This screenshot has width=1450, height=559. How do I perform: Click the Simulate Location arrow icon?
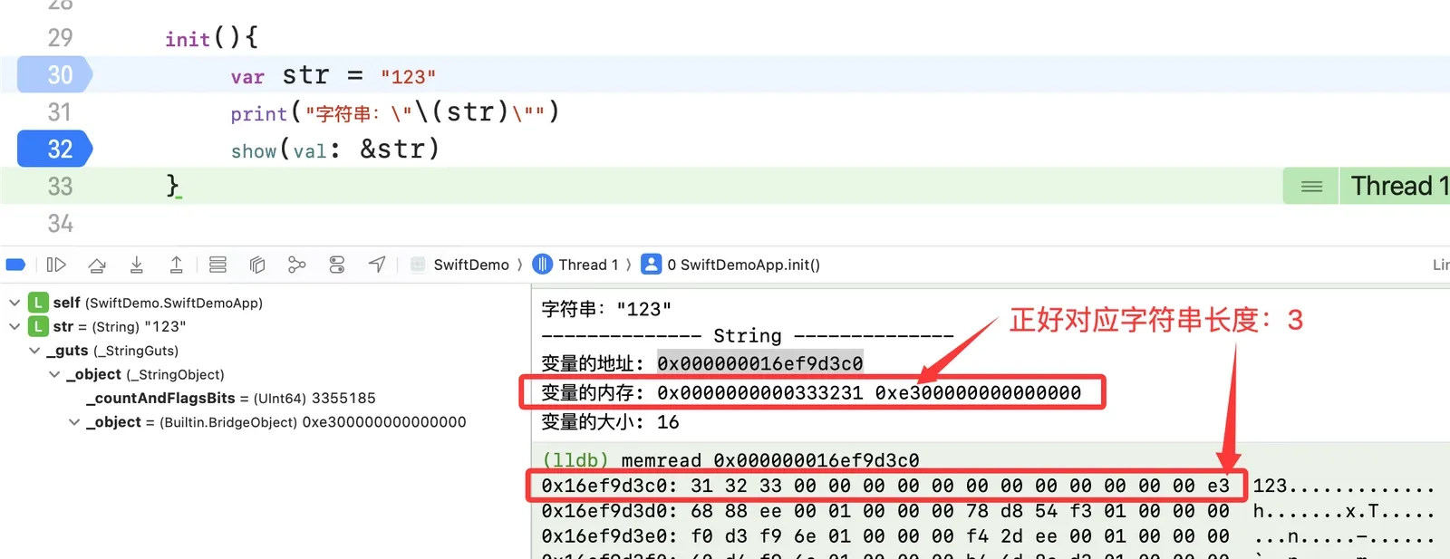tap(377, 265)
